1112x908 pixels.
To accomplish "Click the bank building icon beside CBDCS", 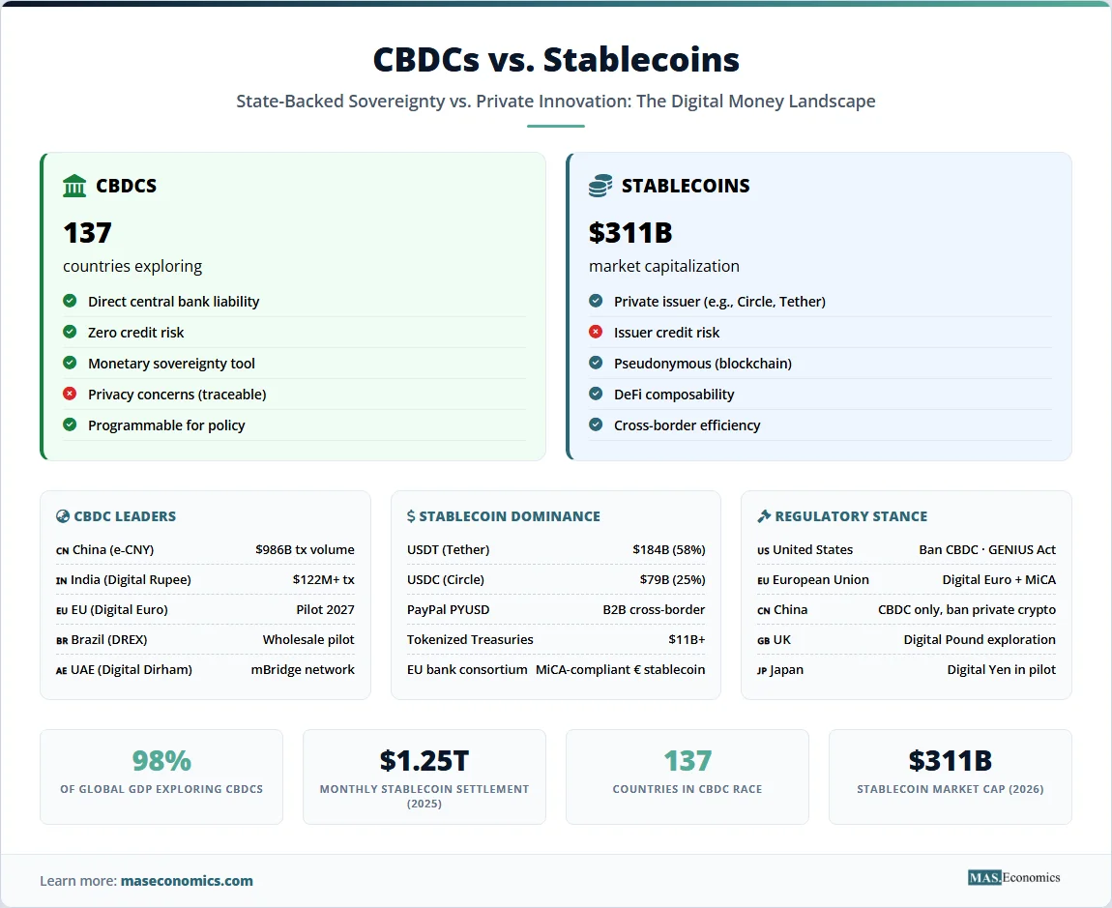I will coord(74,186).
